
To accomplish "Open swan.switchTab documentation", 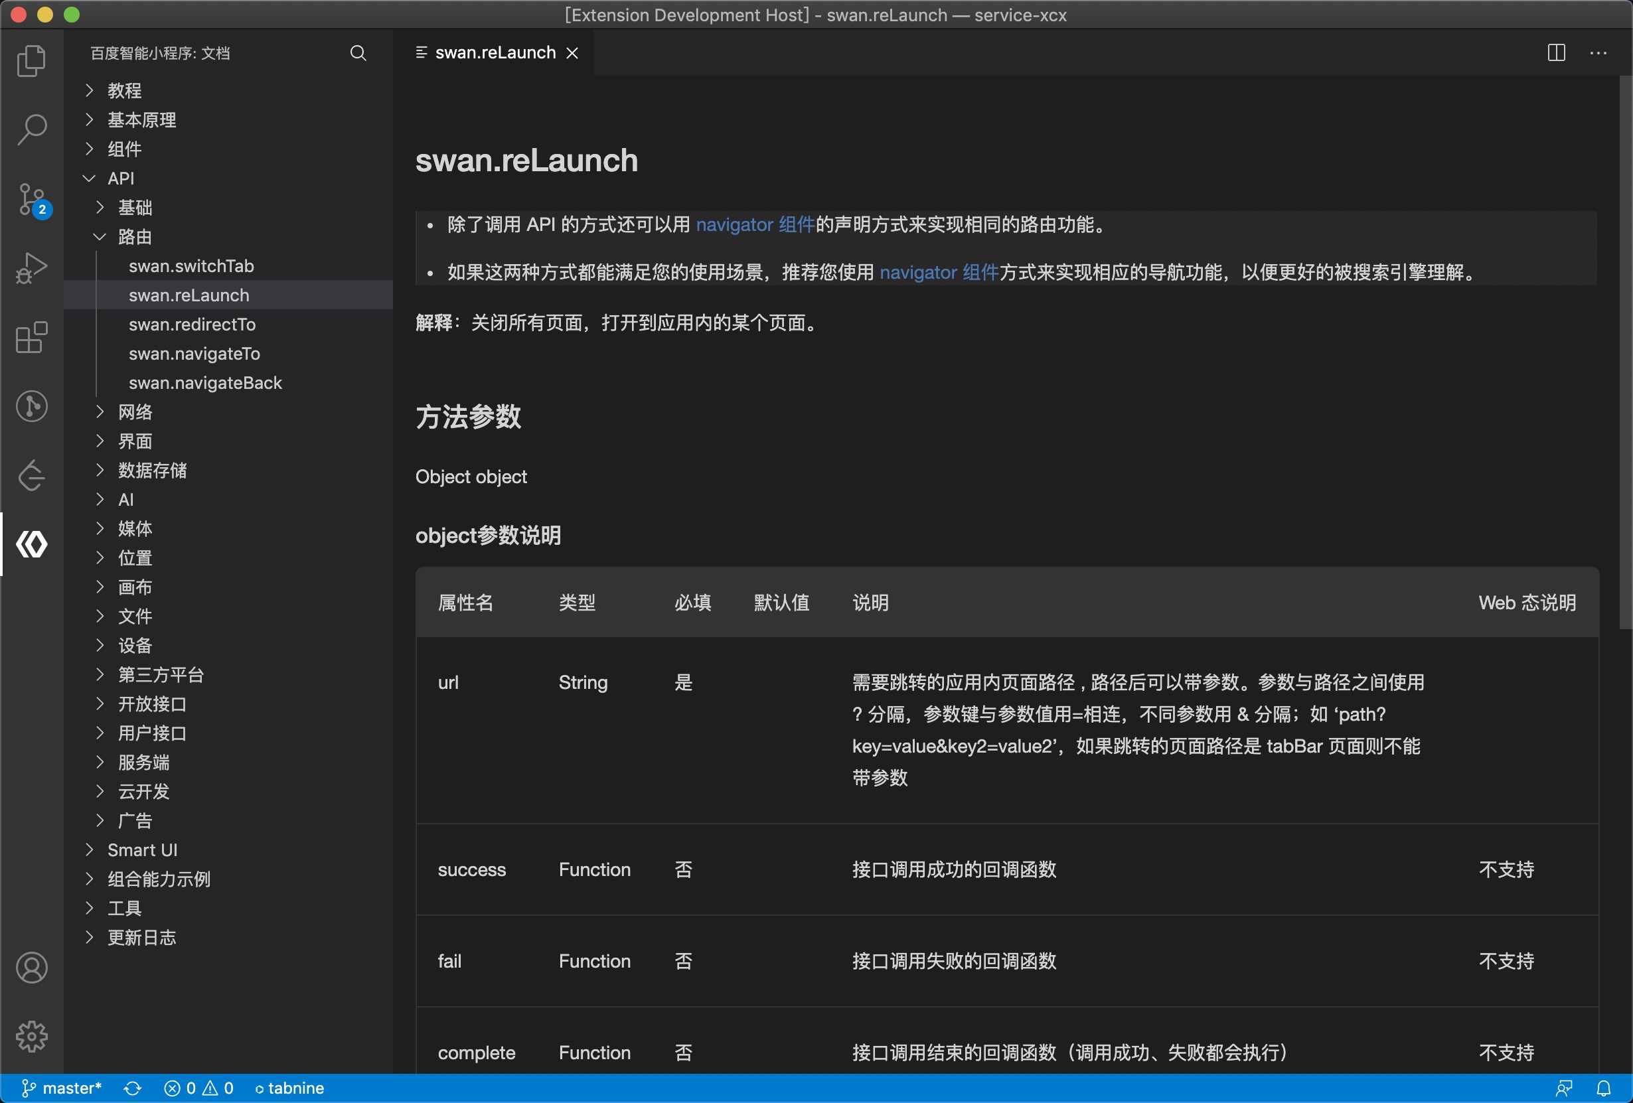I will coord(228,266).
